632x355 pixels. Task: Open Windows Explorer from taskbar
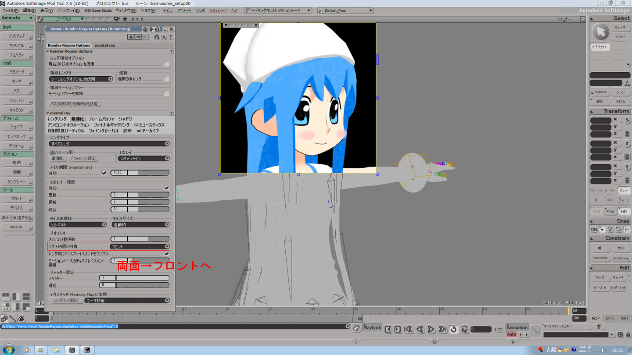57,350
